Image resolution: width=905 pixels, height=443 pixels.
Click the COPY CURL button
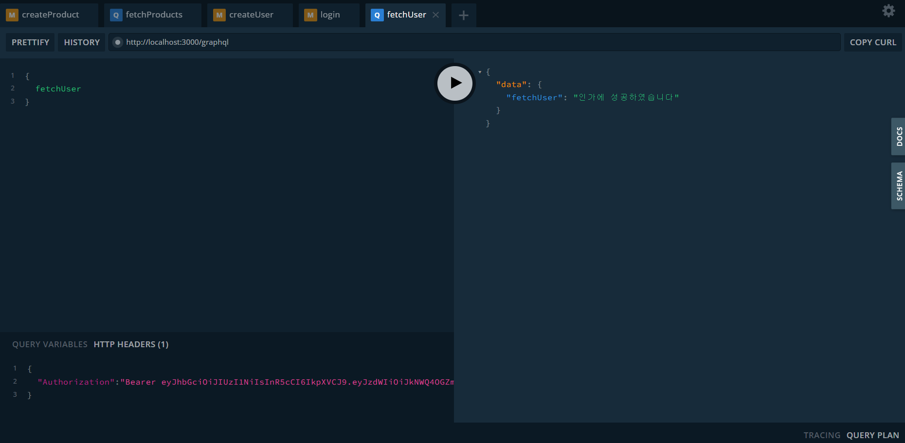(873, 42)
